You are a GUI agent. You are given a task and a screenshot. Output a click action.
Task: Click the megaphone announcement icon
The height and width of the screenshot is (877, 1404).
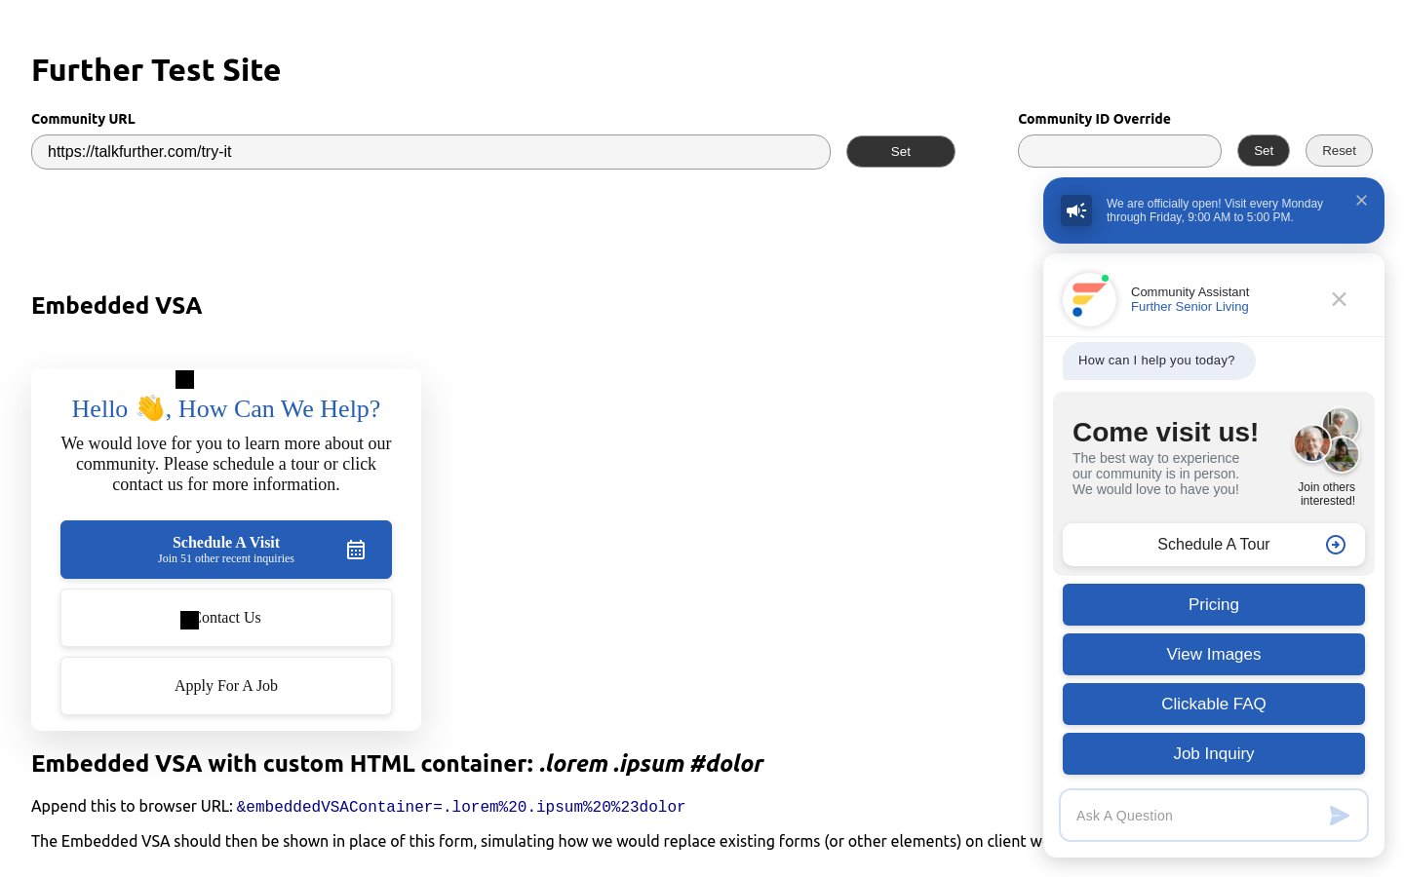(1076, 210)
